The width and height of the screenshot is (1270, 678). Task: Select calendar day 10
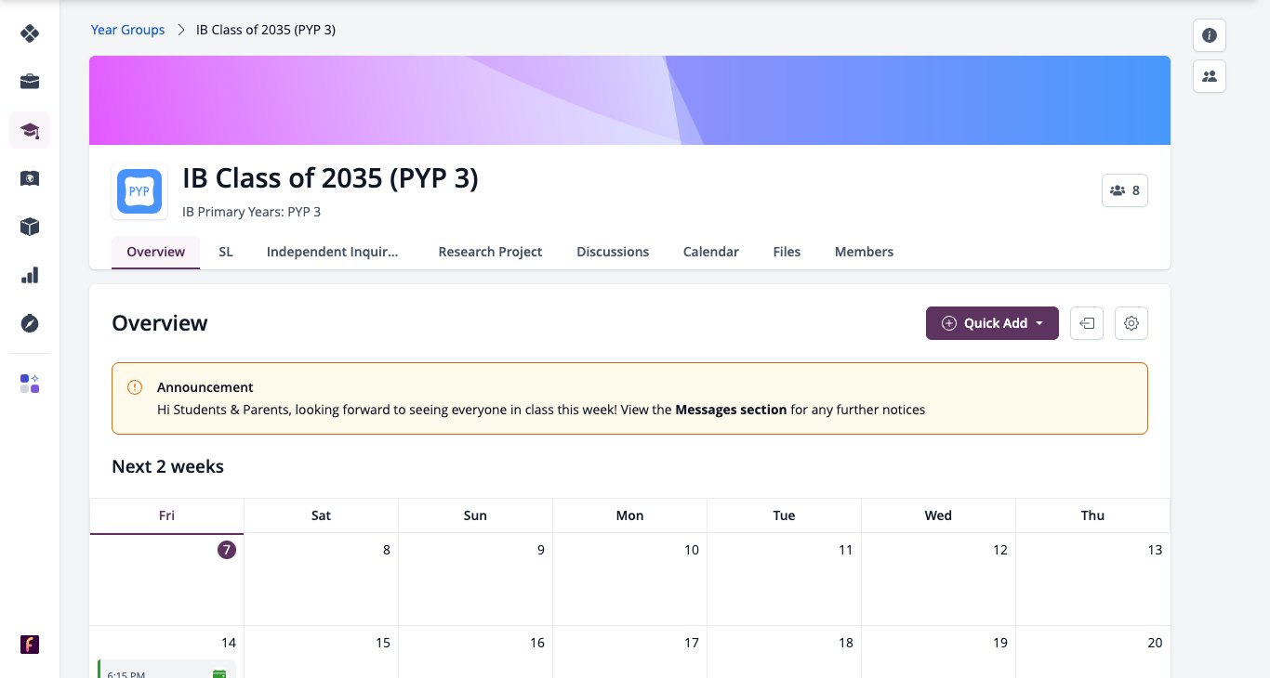692,550
